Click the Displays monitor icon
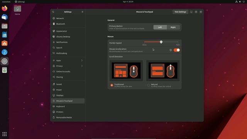Screen dimensions: 247x139 pos(54,95)
